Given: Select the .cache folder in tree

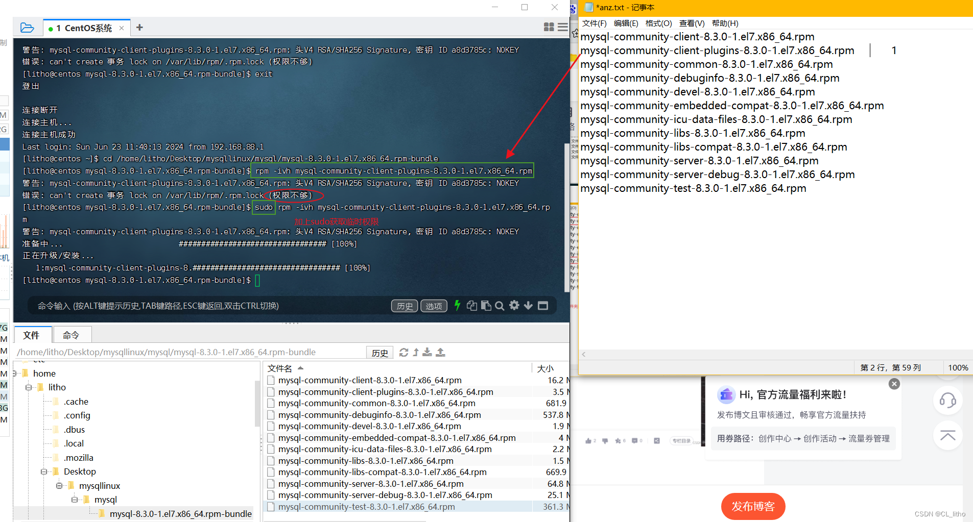Looking at the screenshot, I should [x=76, y=402].
